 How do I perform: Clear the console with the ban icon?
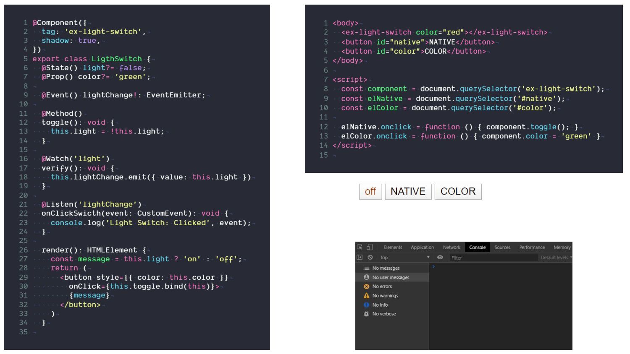(x=370, y=258)
